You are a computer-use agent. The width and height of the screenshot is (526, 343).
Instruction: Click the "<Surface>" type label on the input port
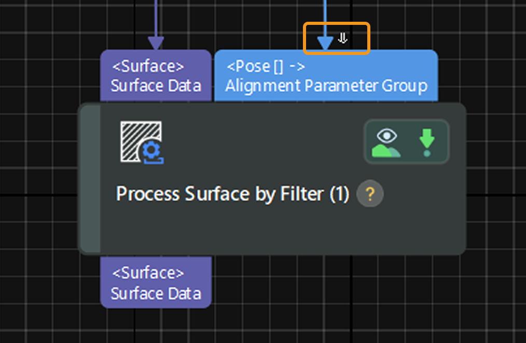tap(148, 66)
